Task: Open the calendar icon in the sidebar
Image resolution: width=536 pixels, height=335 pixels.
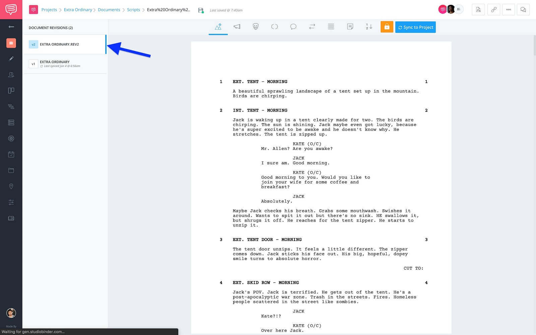Action: coord(11,154)
